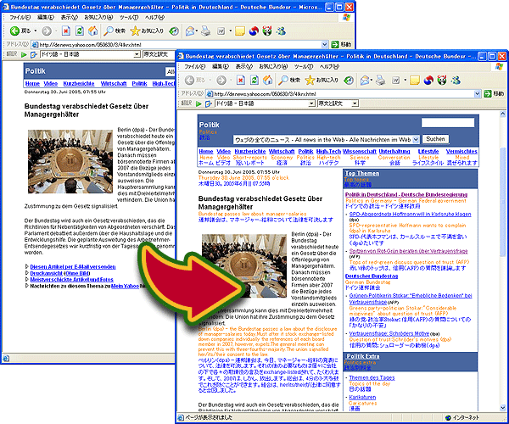Click green translate play icon in front window

(199, 103)
